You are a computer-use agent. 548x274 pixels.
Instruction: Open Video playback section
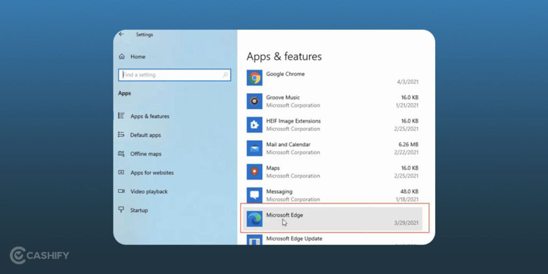149,192
